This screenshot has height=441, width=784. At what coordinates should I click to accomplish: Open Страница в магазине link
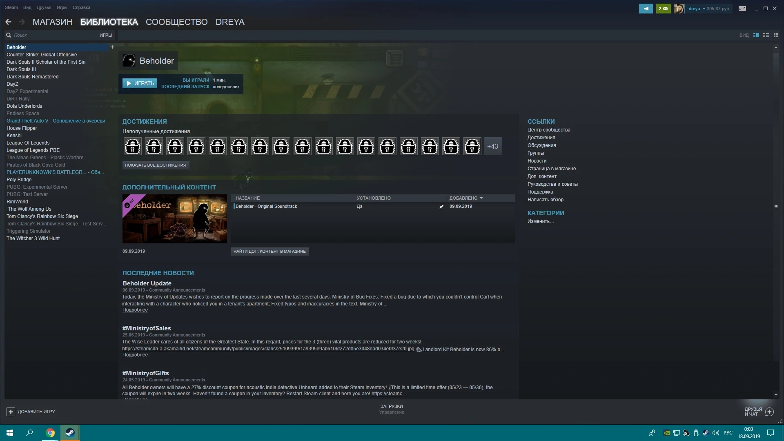[552, 169]
